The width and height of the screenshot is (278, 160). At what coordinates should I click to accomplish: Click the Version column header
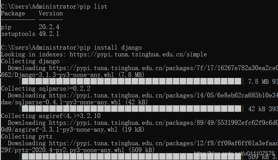[x=50, y=13]
